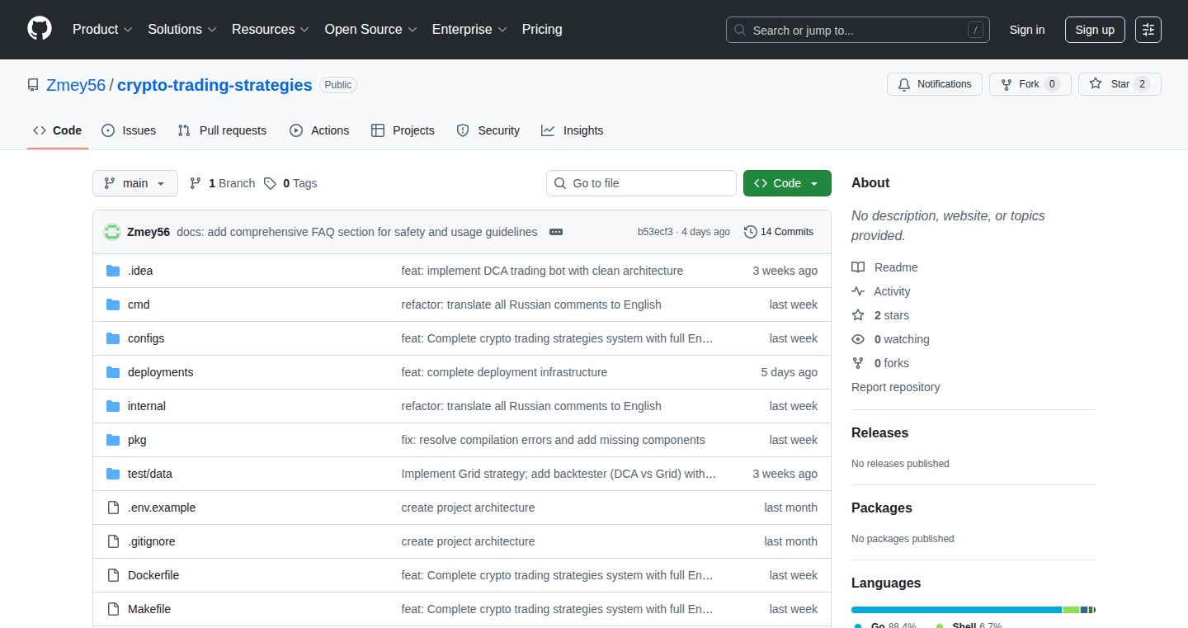Screen dimensions: 1188x628
Task: Click the Public visibility badge
Action: 338,85
